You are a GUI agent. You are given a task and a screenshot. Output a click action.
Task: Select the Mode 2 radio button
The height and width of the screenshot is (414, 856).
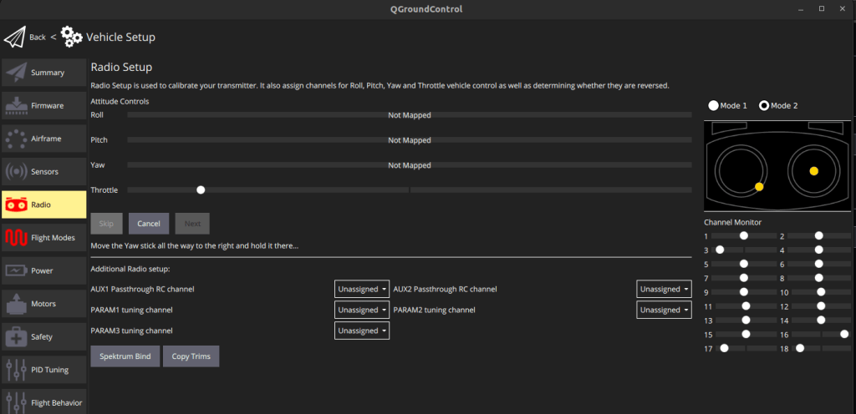coord(764,106)
